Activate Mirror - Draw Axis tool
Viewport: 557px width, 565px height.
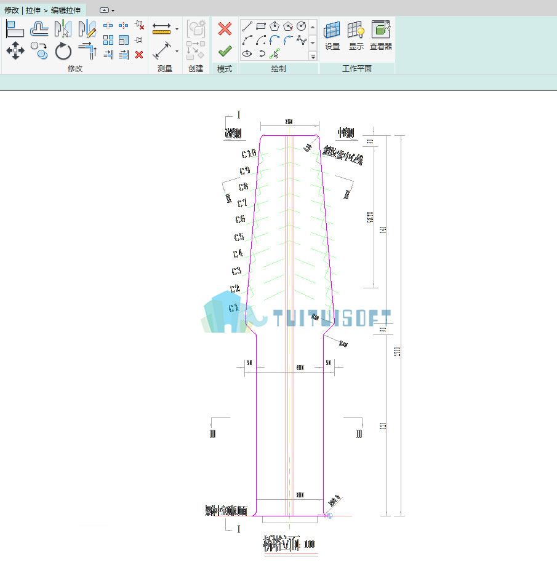point(87,29)
